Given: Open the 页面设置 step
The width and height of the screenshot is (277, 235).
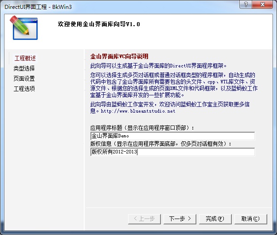Looking at the screenshot, I should [x=24, y=78].
